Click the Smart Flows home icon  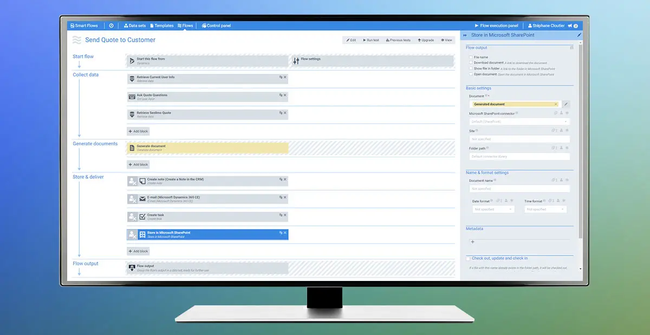(72, 25)
